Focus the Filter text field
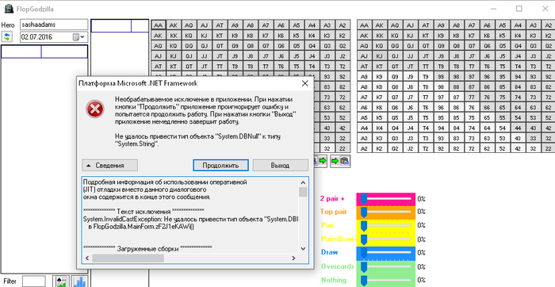 click(x=34, y=281)
